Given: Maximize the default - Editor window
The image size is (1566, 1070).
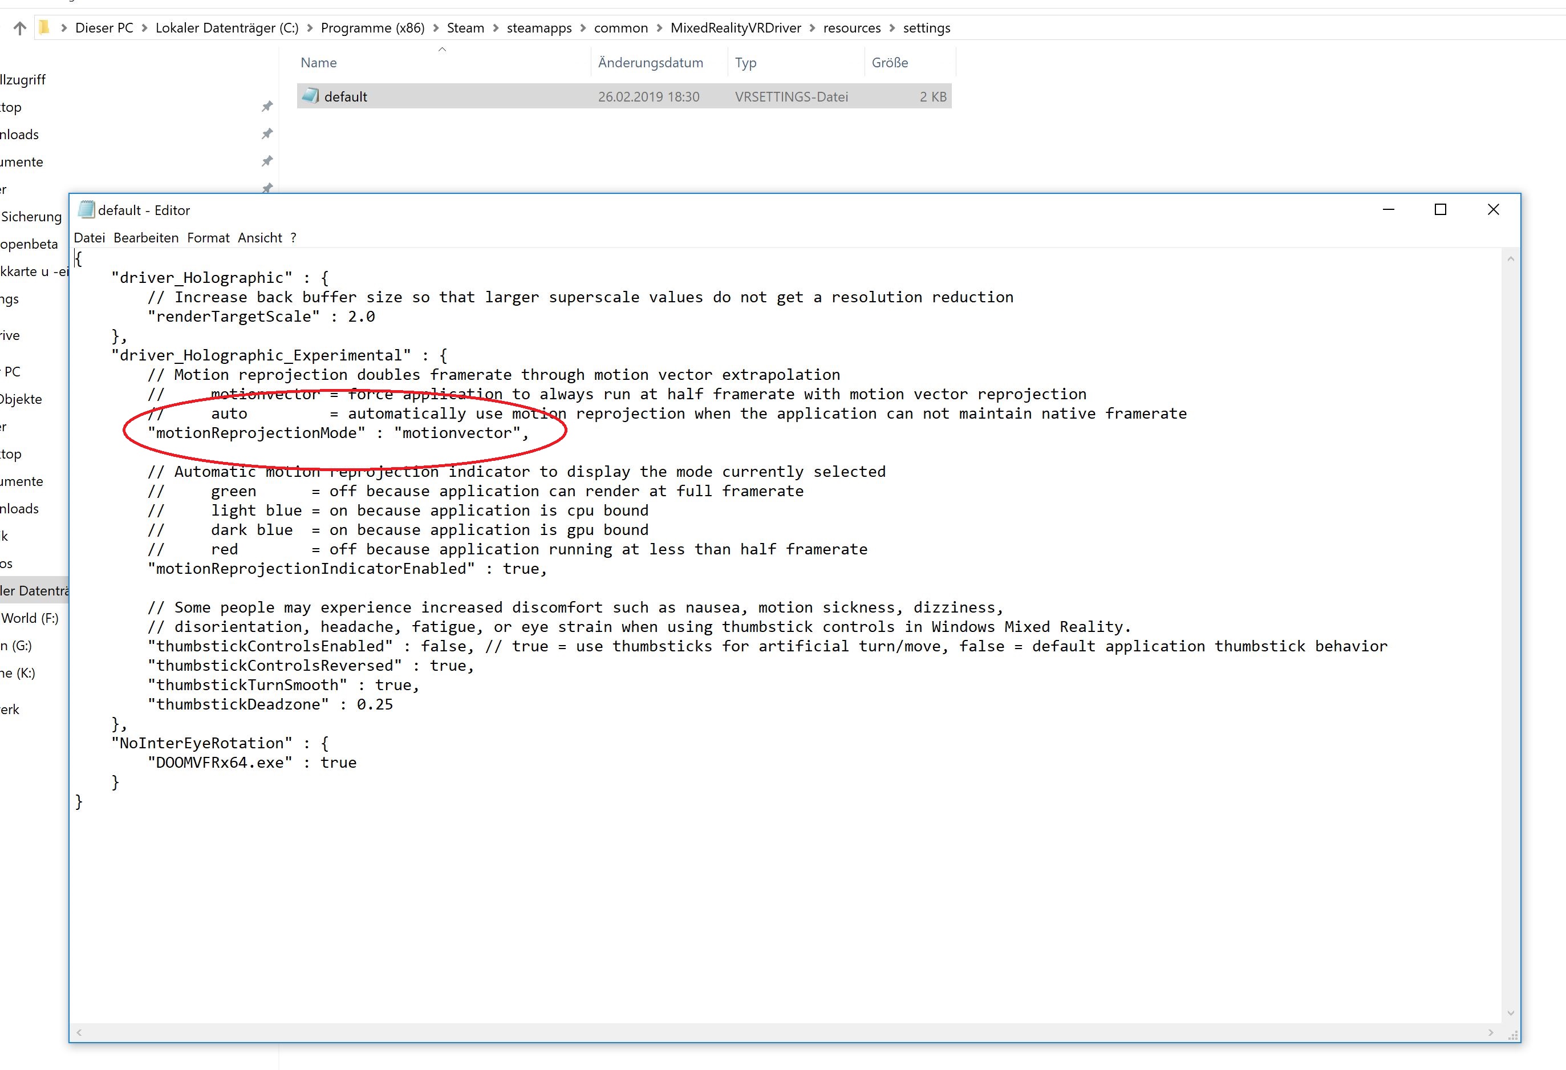Looking at the screenshot, I should pos(1441,209).
